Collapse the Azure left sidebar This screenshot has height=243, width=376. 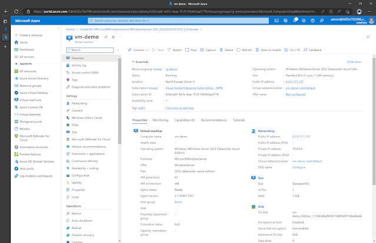[x=58, y=28]
